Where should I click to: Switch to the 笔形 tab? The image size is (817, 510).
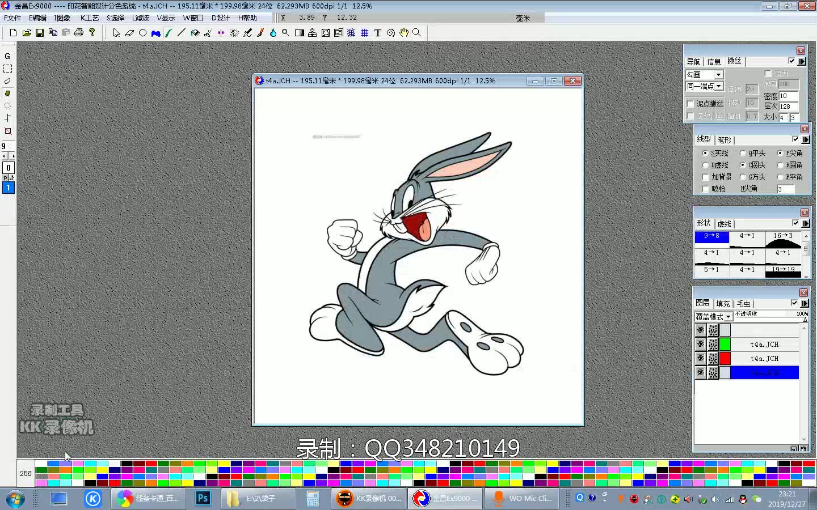coord(725,139)
